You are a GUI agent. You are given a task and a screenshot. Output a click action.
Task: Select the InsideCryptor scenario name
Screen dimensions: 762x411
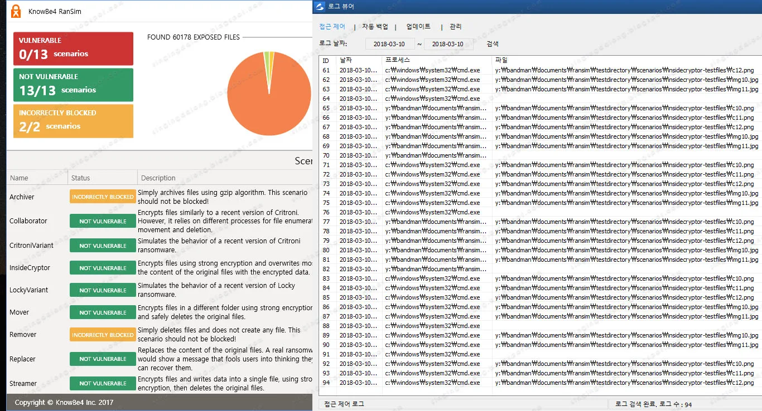coord(30,268)
